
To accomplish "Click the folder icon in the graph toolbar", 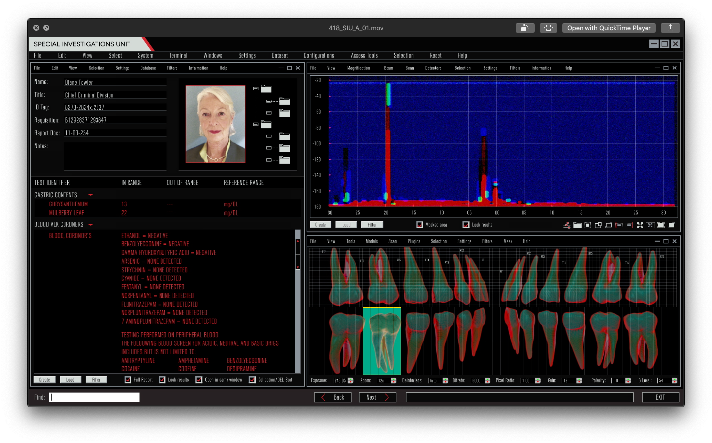I will pyautogui.click(x=577, y=225).
